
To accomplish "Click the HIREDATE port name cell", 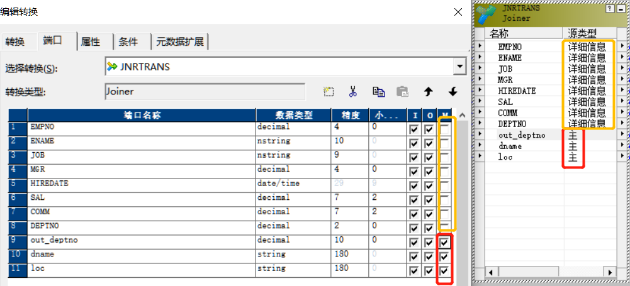I will click(x=142, y=185).
